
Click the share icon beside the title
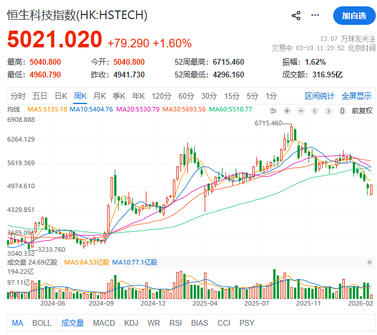tap(296, 16)
